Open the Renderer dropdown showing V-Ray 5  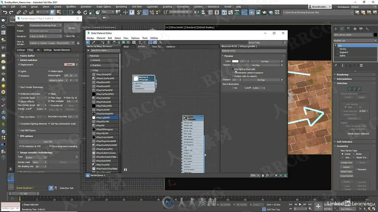click(x=45, y=36)
